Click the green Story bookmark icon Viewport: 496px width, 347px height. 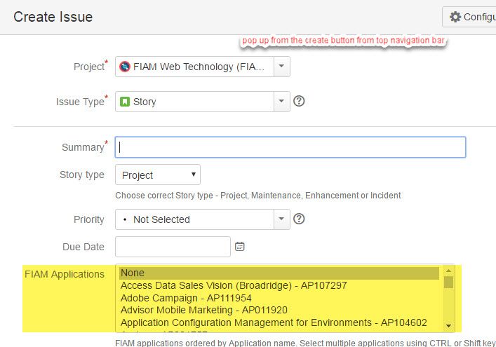(125, 102)
